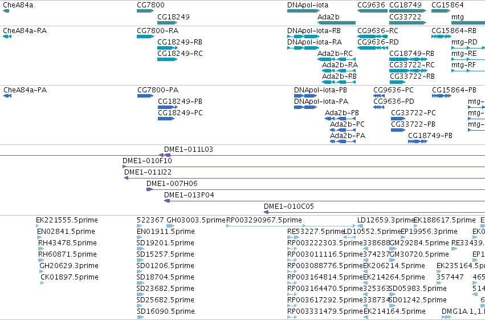Select EST RE53227.5prime
This screenshot has width=485, height=320.
pos(316,232)
